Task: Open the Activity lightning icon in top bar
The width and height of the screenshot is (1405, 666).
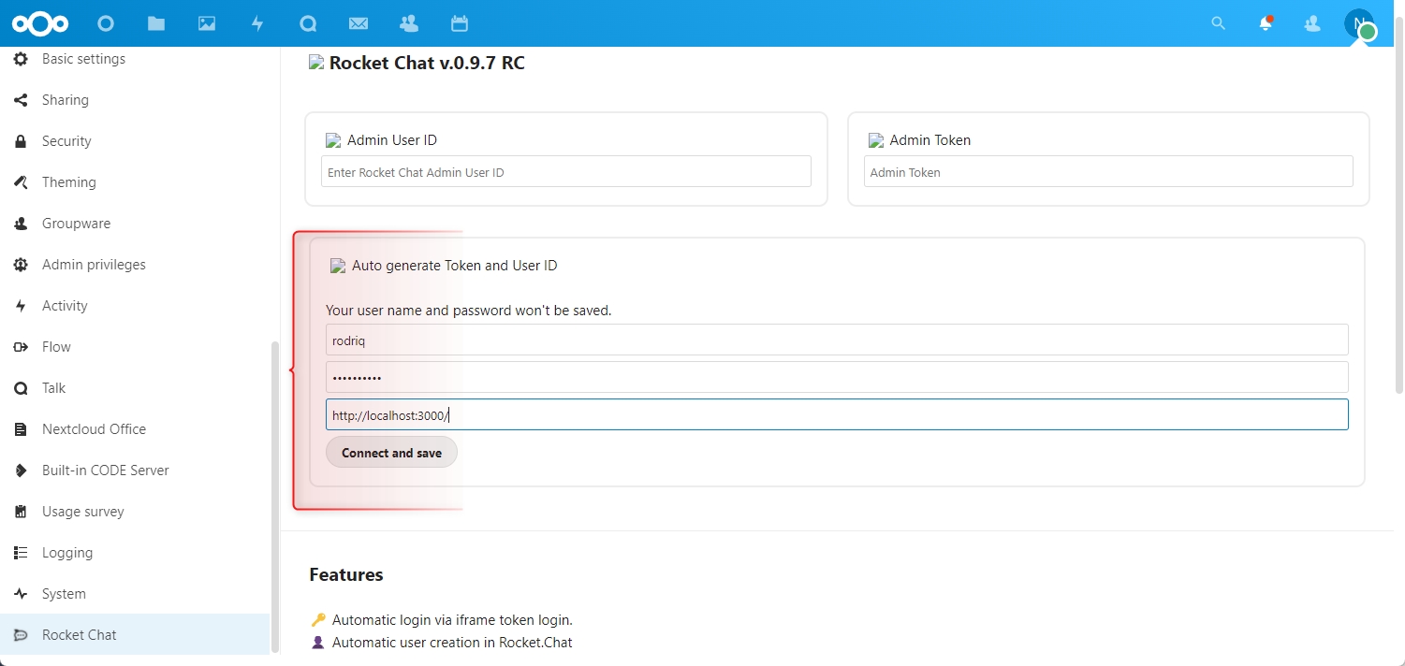Action: [x=257, y=23]
